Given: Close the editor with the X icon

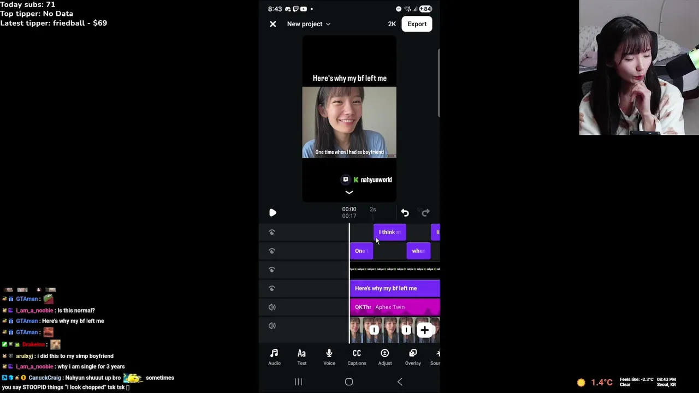Looking at the screenshot, I should point(273,24).
